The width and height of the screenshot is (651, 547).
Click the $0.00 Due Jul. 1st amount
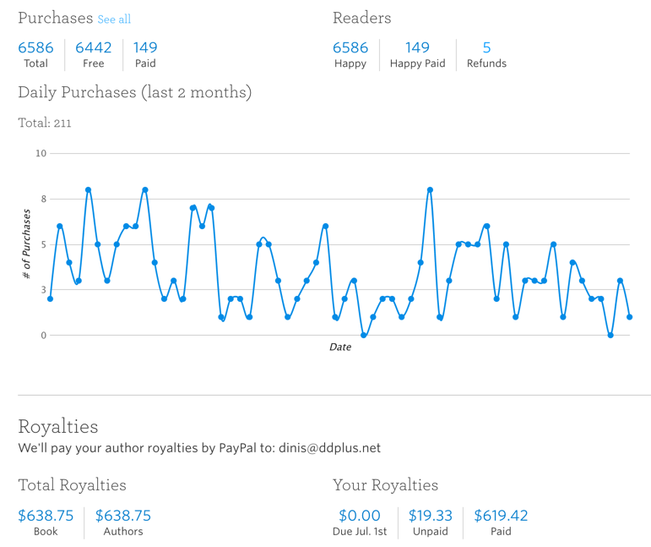[360, 516]
